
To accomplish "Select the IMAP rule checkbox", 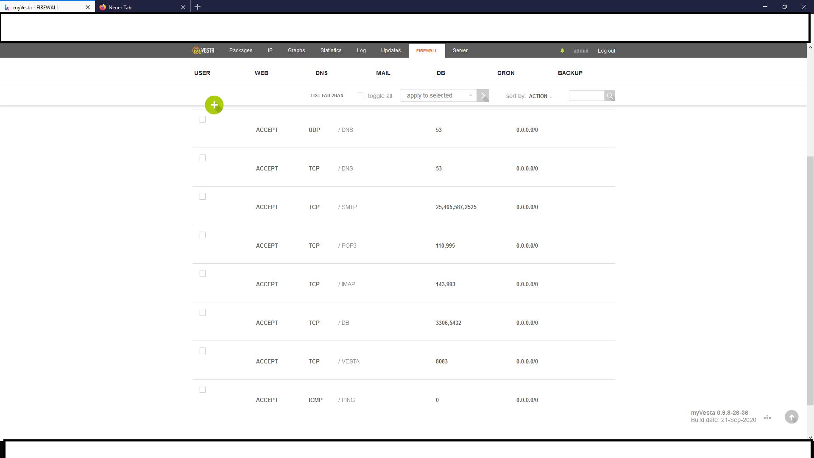I will tap(203, 274).
